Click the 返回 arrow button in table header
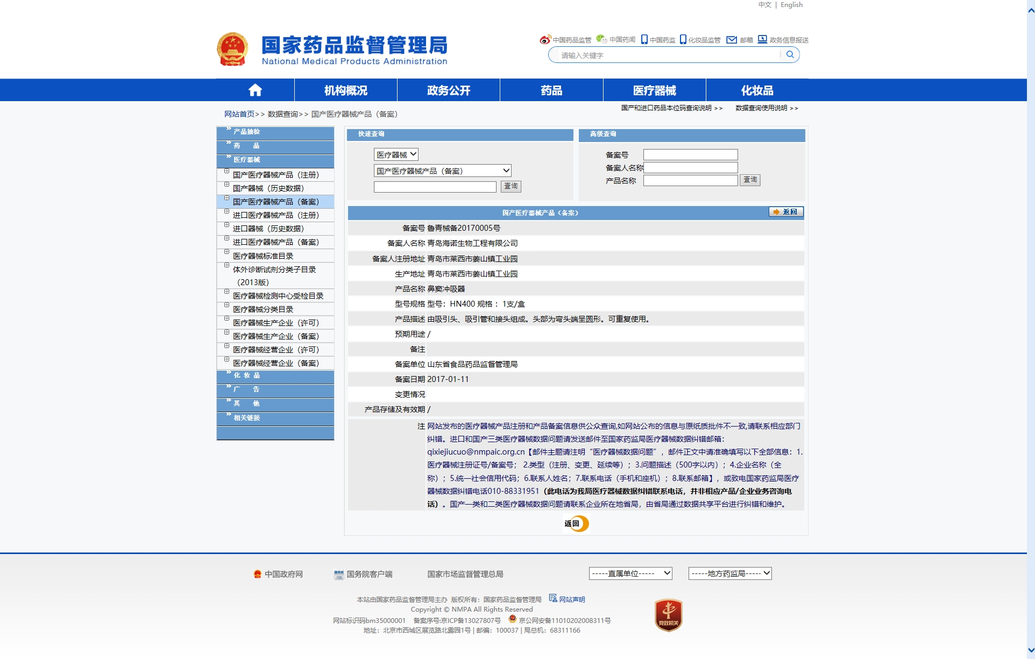 [x=785, y=212]
